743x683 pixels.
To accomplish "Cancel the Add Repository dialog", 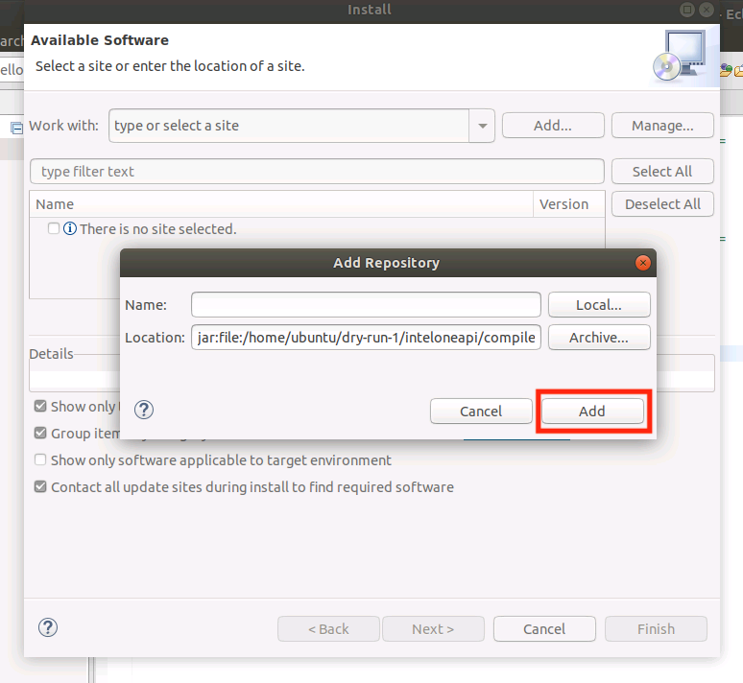I will (x=481, y=411).
